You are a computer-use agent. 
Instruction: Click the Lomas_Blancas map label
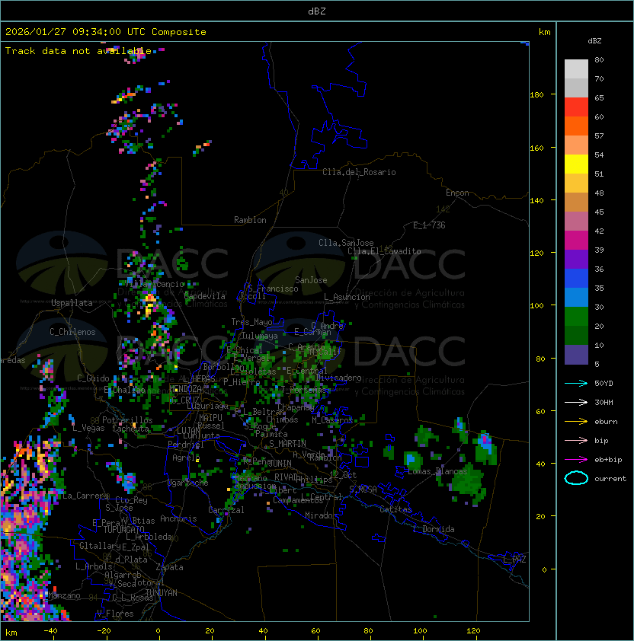(436, 472)
